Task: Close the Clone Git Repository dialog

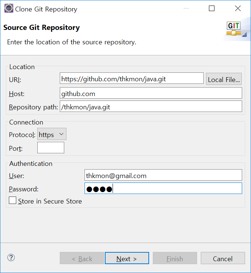Action: 238,9
